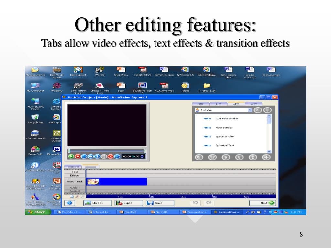This screenshot has width=331, height=248.
Task: Open the dementia prop document icon
Action: pyautogui.click(x=164, y=71)
